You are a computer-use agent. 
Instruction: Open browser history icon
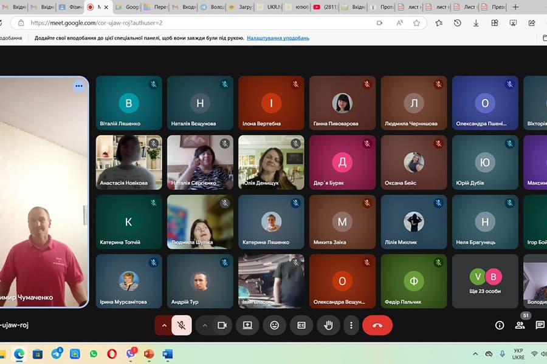(457, 23)
